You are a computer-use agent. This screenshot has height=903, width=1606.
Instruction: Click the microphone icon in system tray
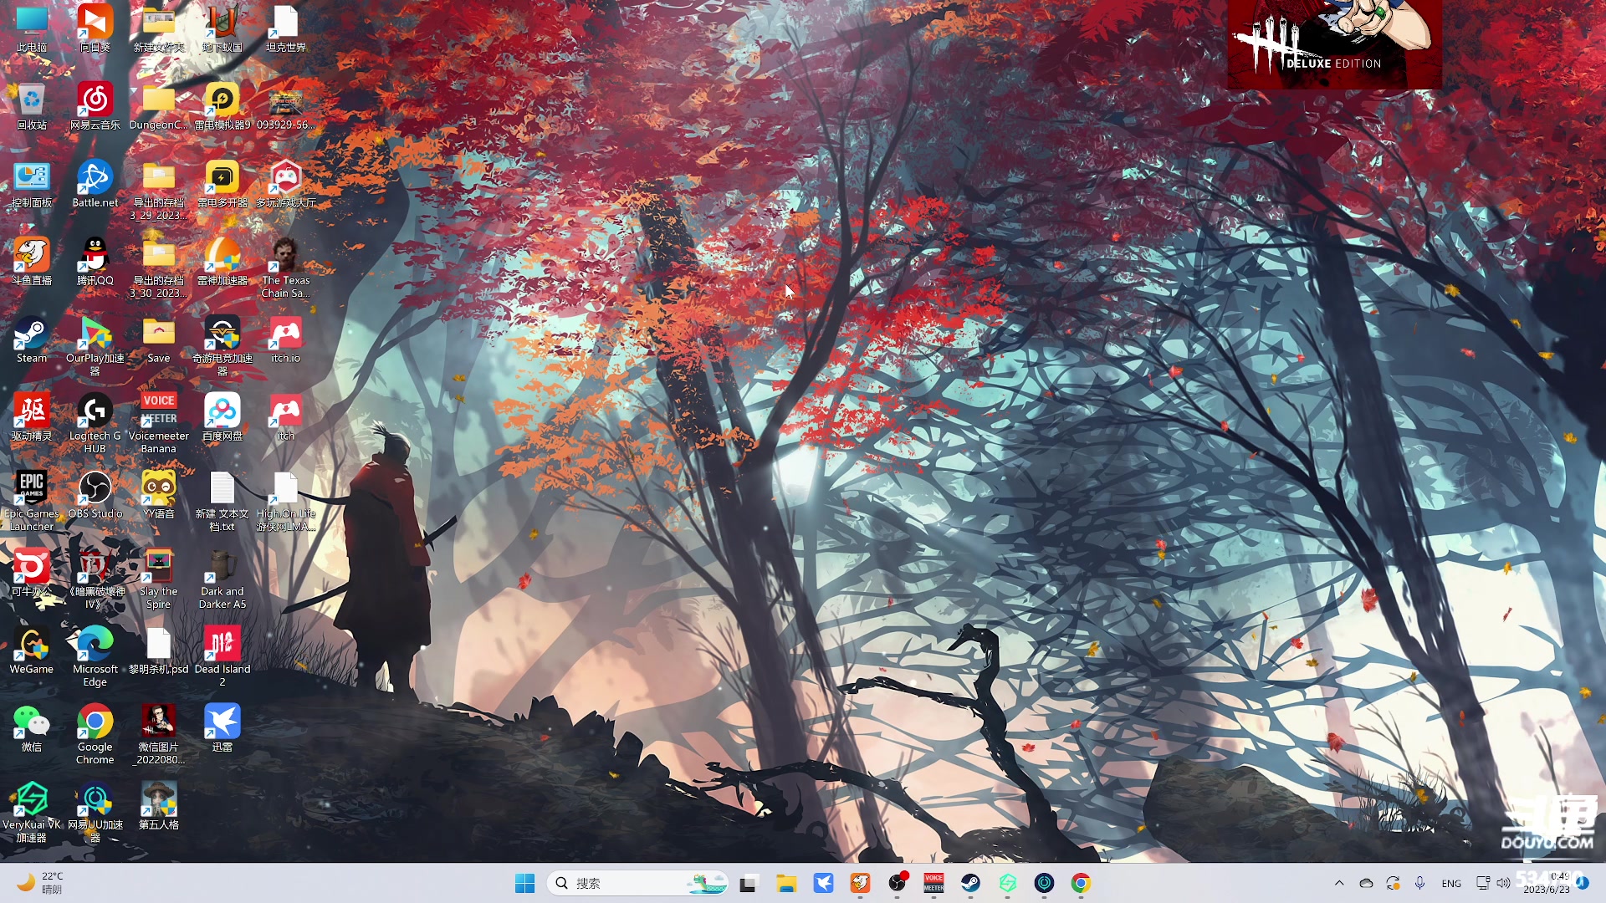(1419, 883)
